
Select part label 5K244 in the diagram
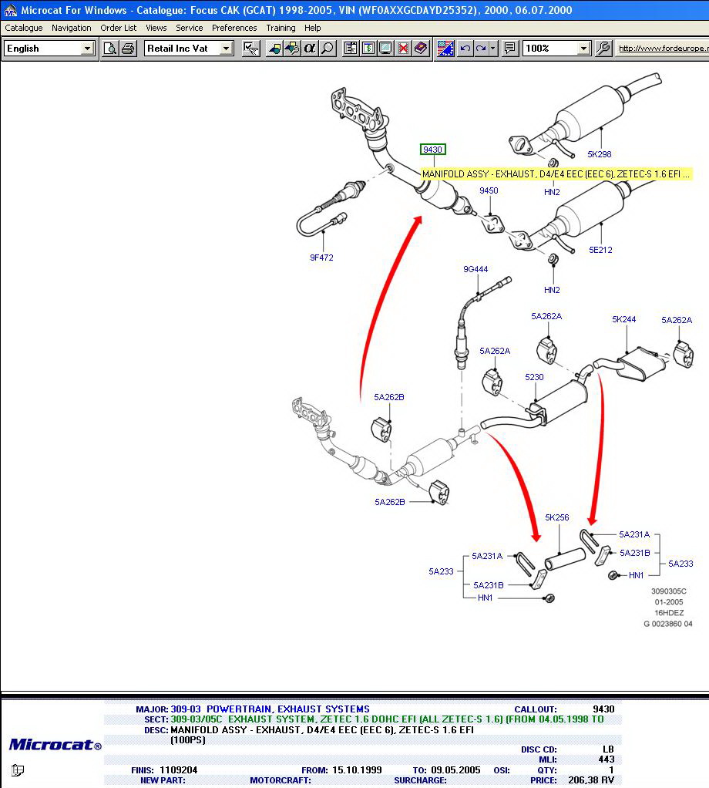(624, 319)
